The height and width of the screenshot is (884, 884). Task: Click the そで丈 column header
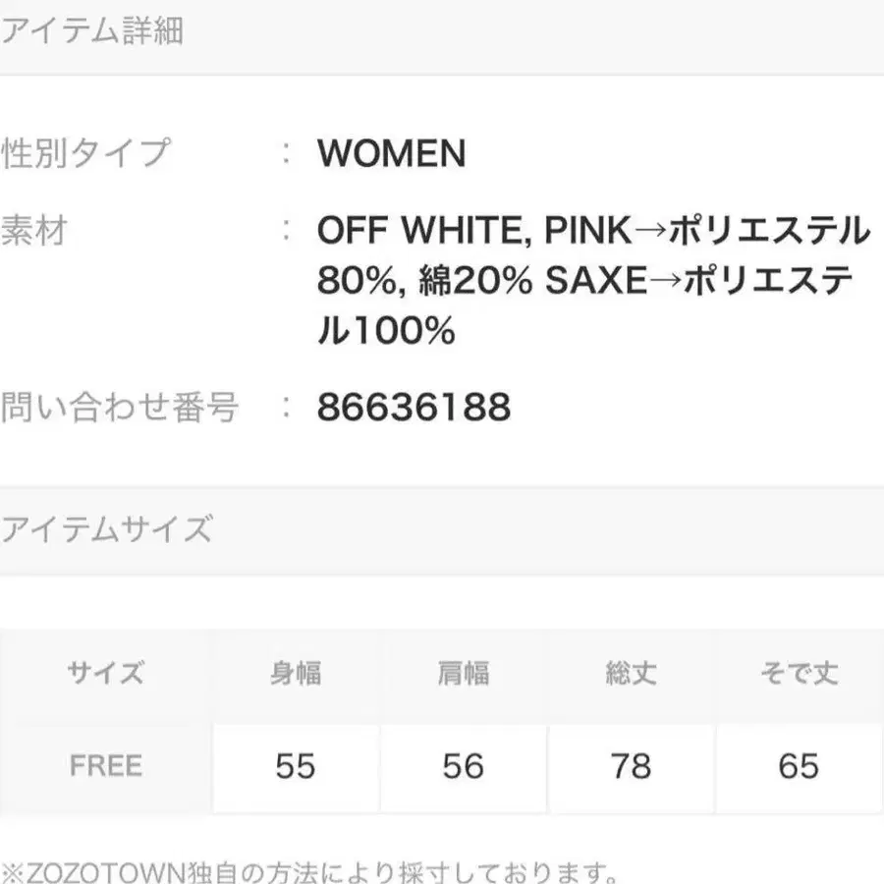(x=799, y=674)
